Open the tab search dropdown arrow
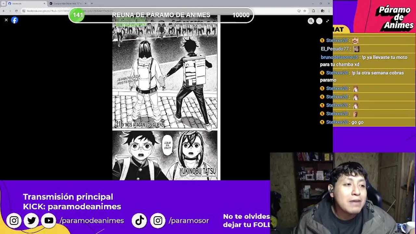The image size is (416, 234). (3, 3)
